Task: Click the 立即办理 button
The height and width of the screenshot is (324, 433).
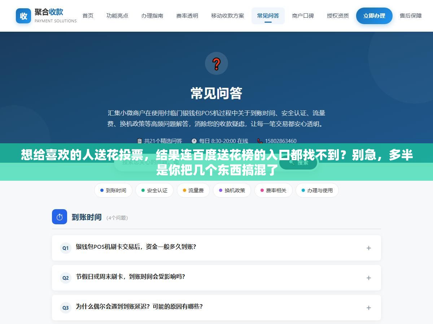Action: [x=374, y=16]
